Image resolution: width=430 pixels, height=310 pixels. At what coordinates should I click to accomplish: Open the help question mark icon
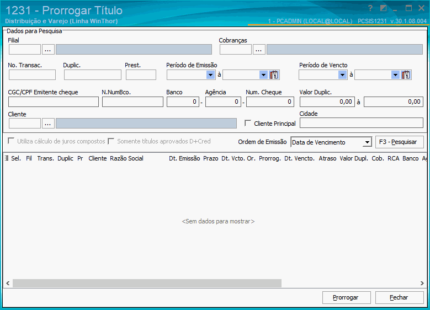[370, 8]
